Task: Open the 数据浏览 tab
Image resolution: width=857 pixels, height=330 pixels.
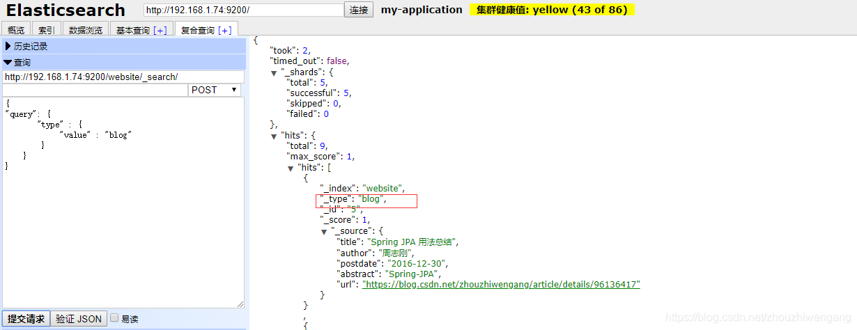Action: 86,30
